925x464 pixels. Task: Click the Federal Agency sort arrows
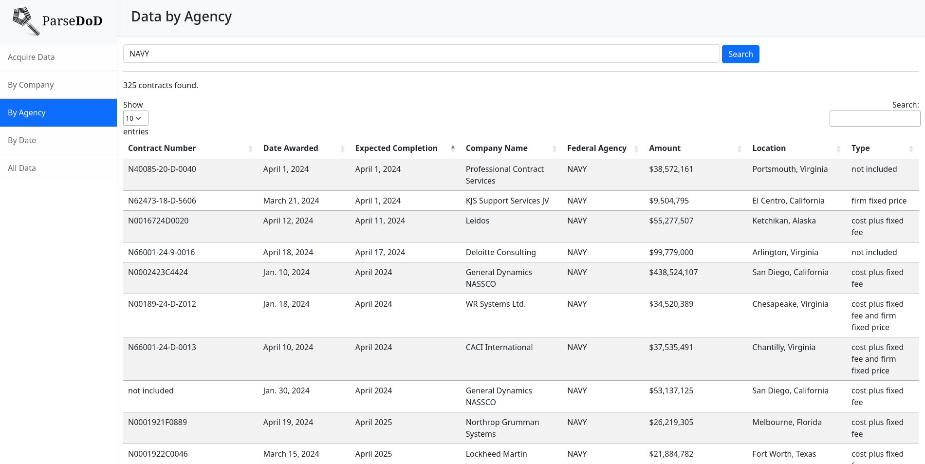coord(636,149)
